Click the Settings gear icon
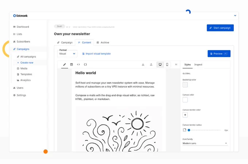 coord(14,95)
